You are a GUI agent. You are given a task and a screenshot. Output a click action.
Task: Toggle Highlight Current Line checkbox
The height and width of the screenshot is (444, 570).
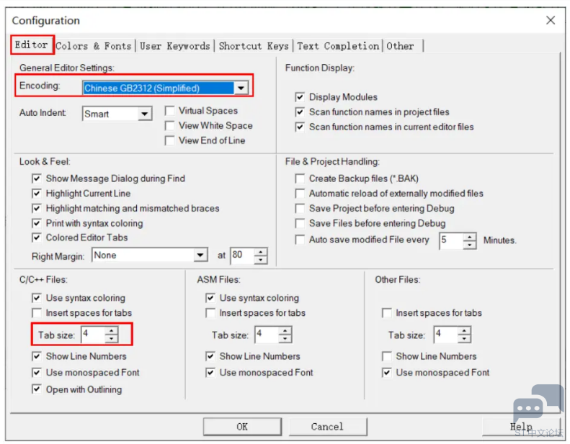[x=36, y=194]
